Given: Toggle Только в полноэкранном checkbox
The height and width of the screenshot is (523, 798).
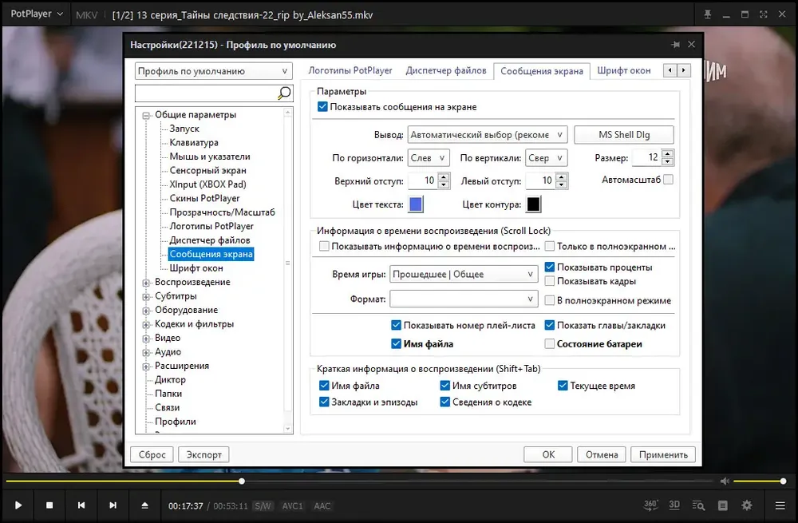Looking at the screenshot, I should [549, 246].
